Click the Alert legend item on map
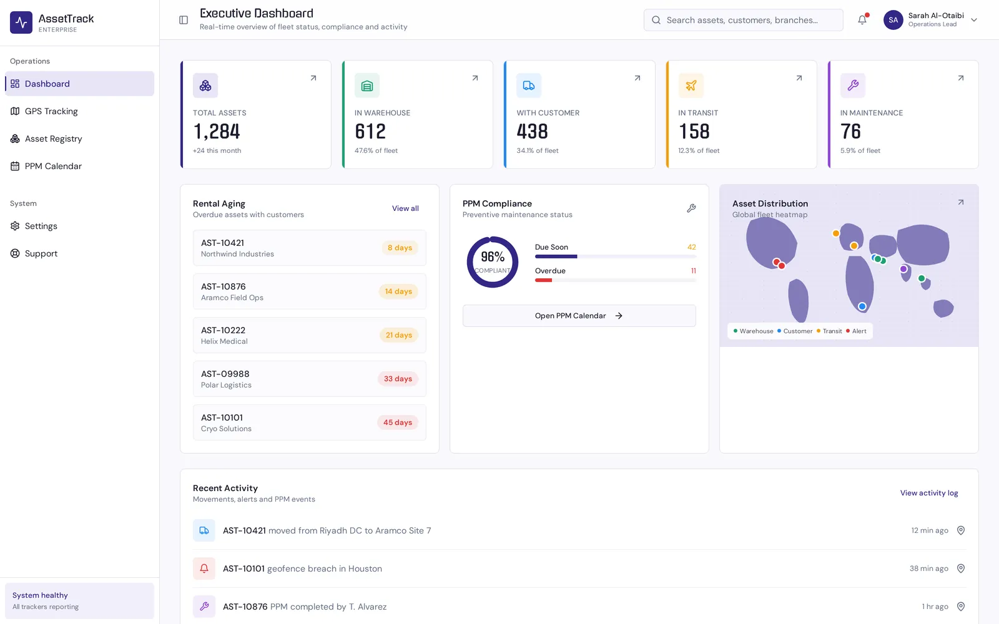 [x=856, y=331]
